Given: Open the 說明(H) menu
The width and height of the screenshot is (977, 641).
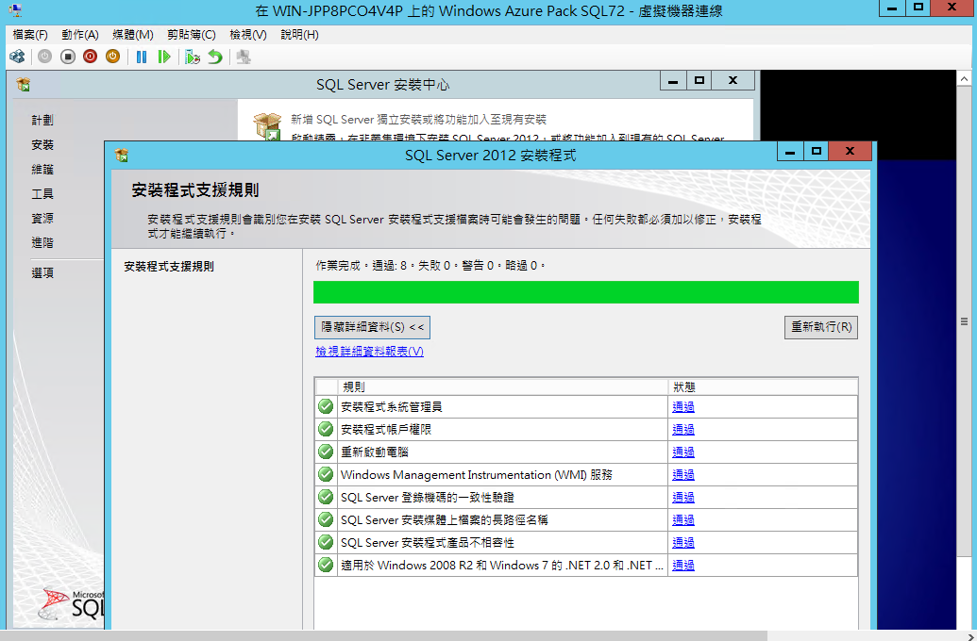Looking at the screenshot, I should click(x=299, y=35).
